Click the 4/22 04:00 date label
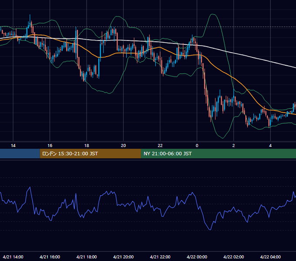The width and height of the screenshot is (296, 261). 270,257
